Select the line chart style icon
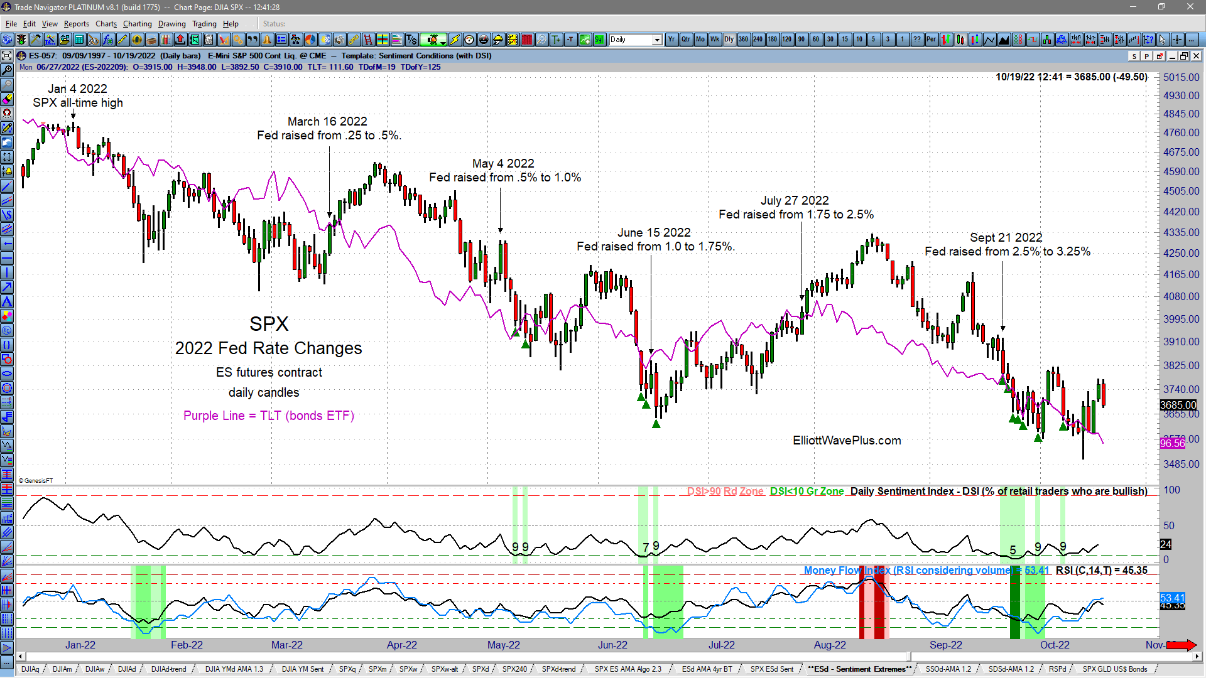This screenshot has width=1206, height=678. tap(990, 39)
